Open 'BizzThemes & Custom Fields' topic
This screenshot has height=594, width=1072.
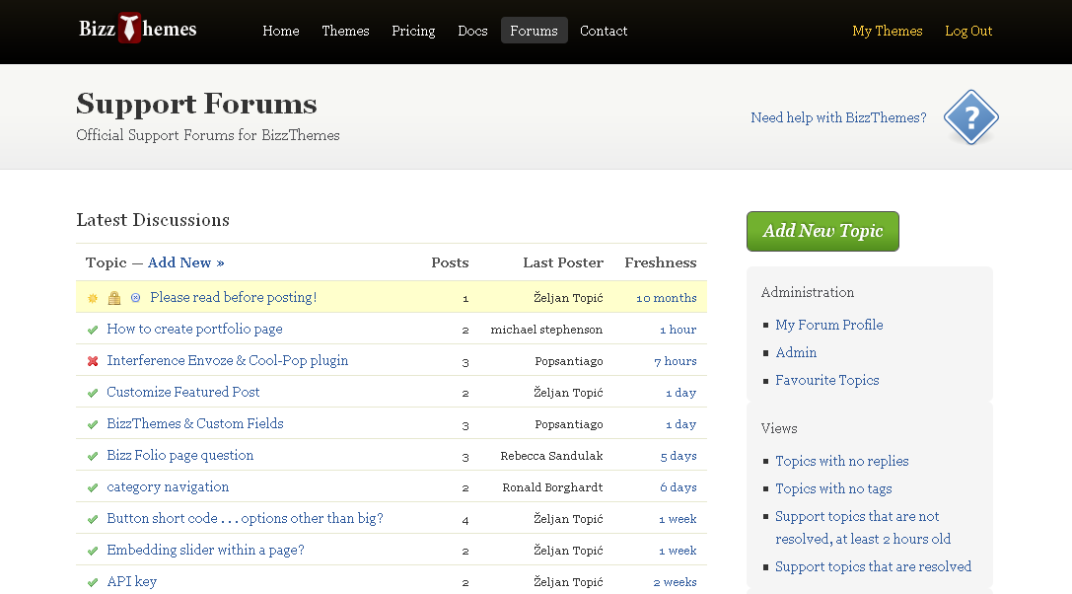click(x=195, y=423)
